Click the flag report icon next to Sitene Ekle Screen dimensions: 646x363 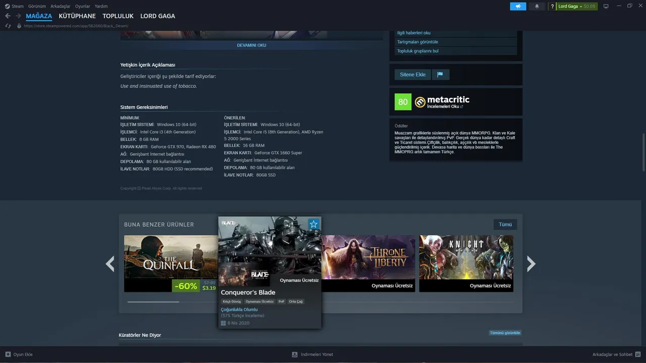440,75
